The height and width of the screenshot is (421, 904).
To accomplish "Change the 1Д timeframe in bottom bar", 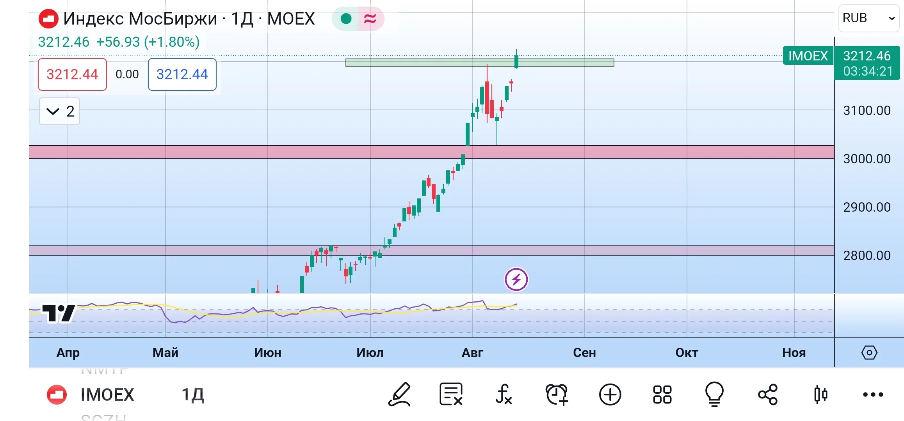I will 193,395.
